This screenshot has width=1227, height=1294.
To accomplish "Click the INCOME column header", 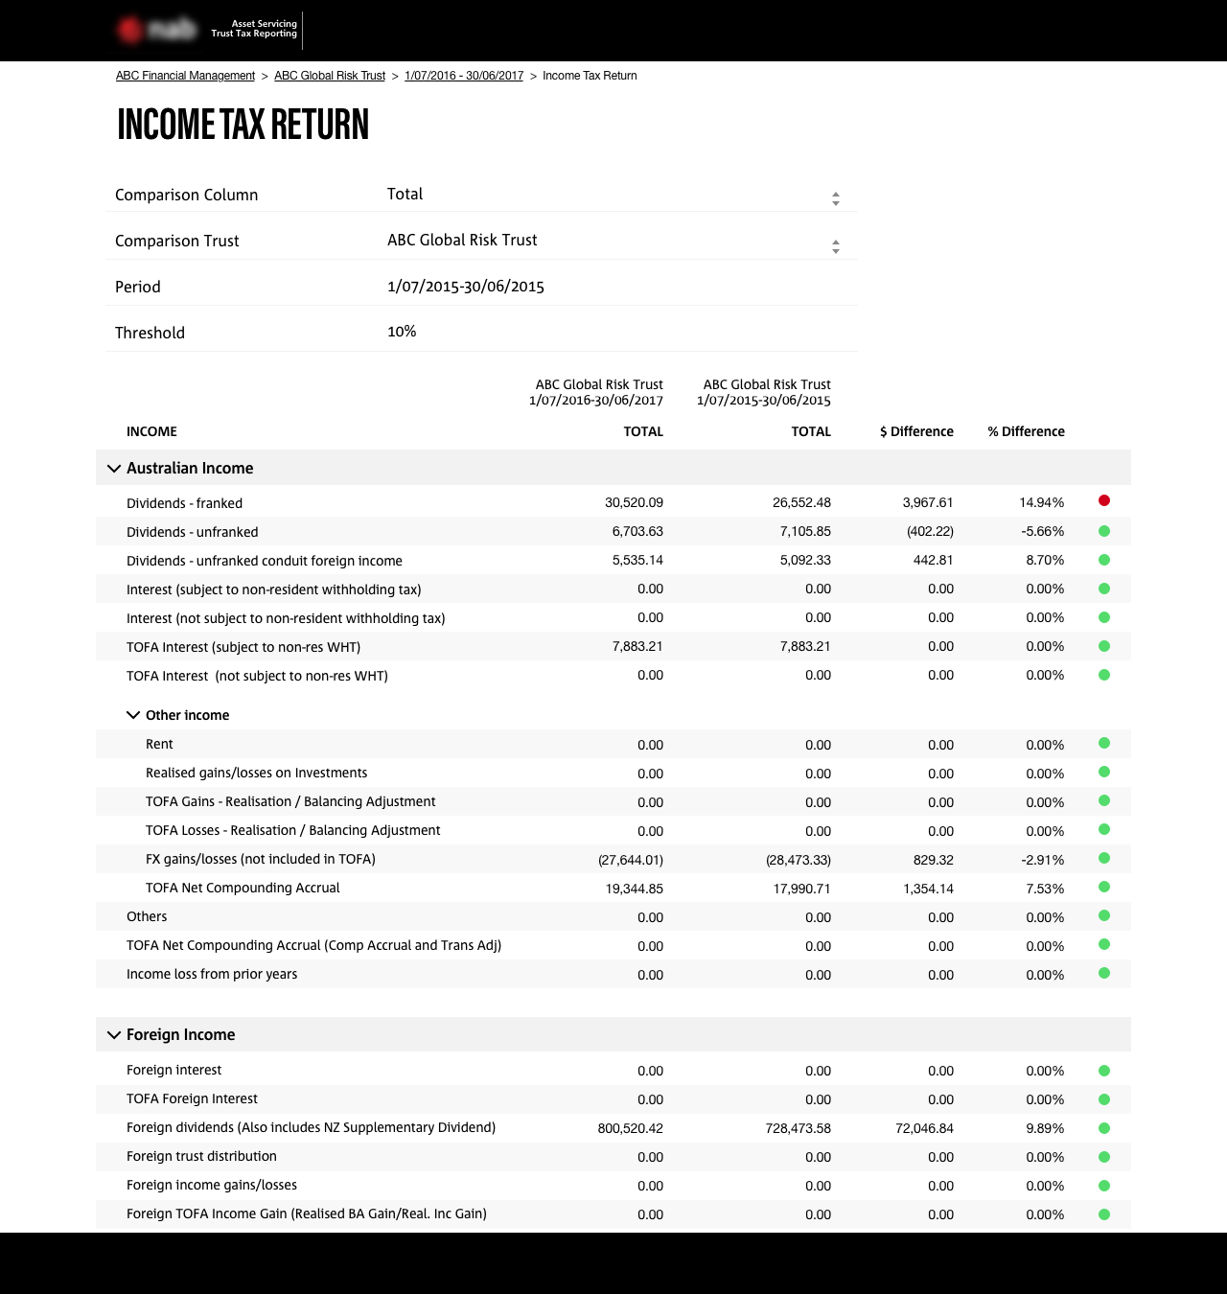I will click(x=151, y=431).
